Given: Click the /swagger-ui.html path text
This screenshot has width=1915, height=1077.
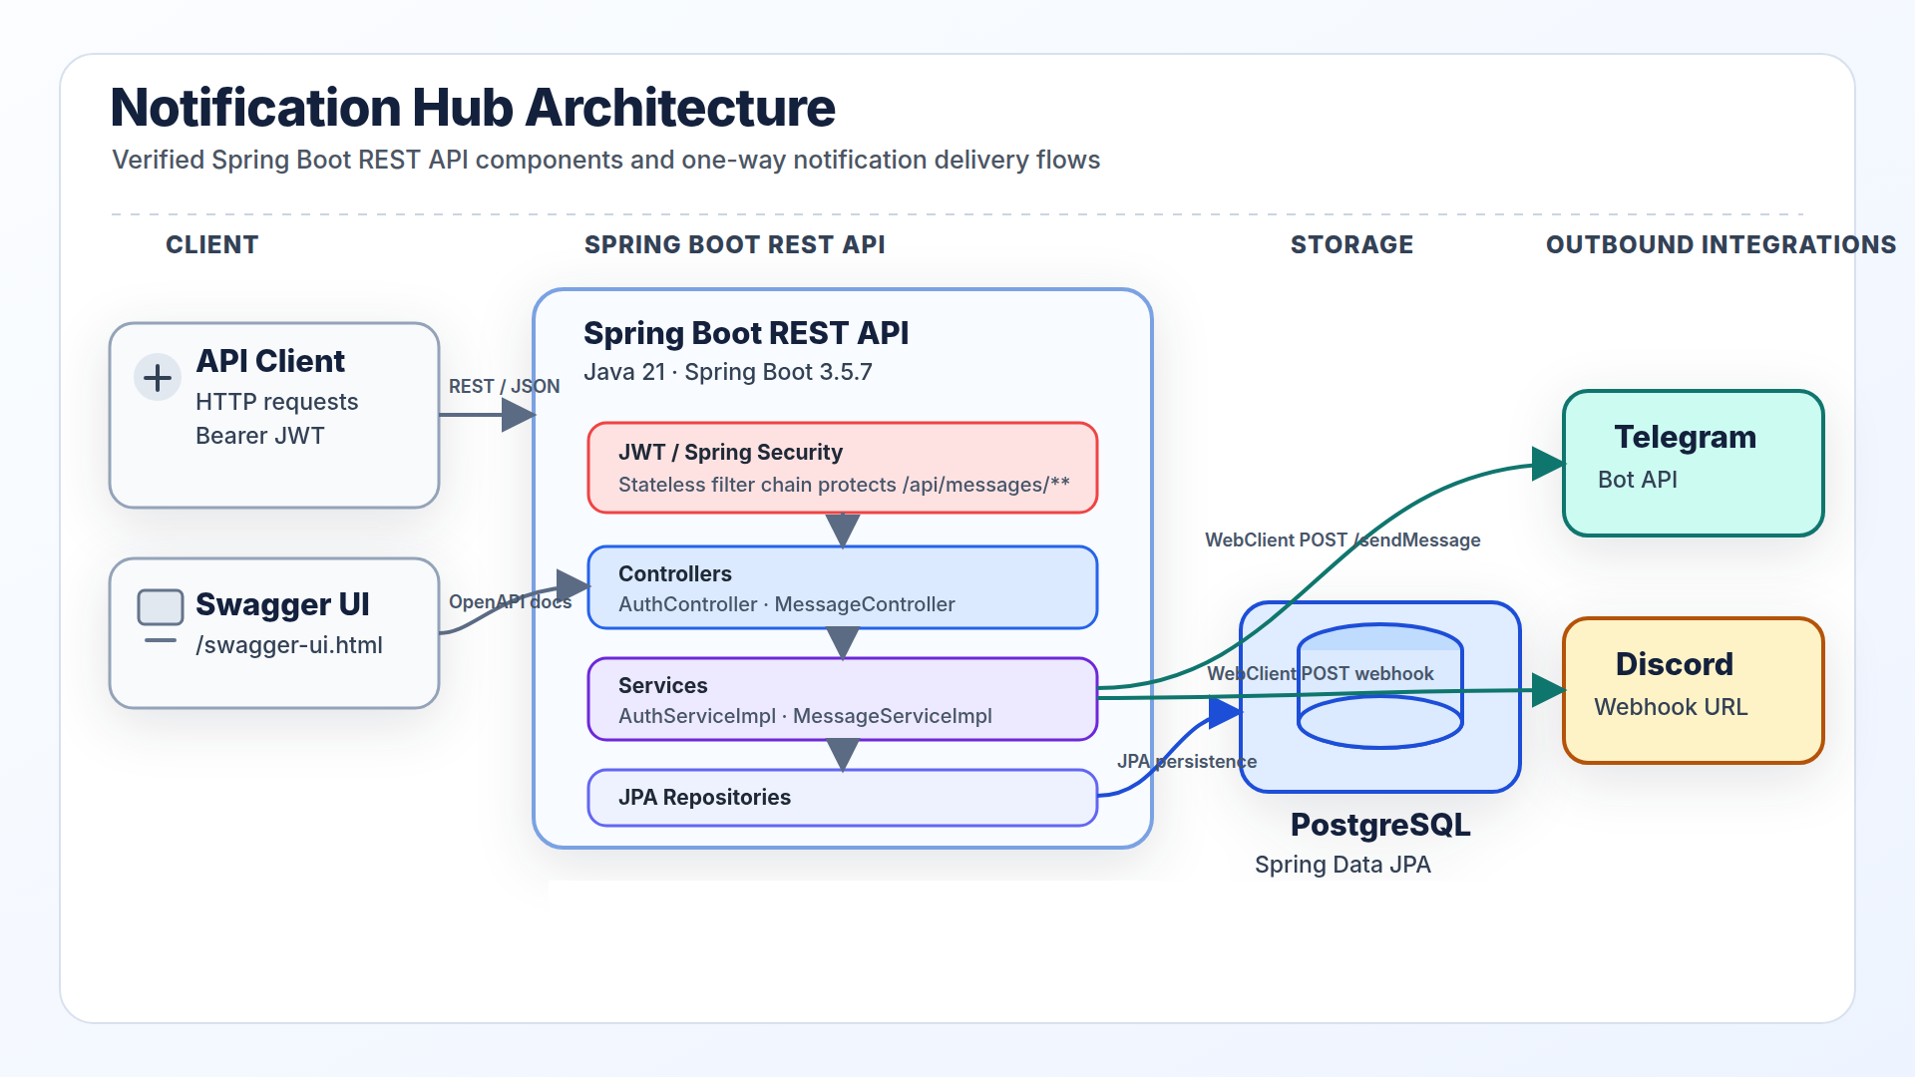Looking at the screenshot, I should coord(289,645).
